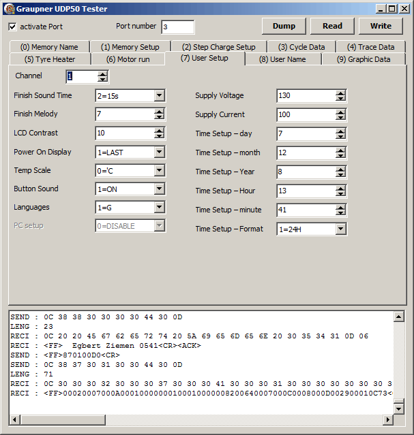
Task: Open the (5) Tyre Heater tab
Action: [50, 59]
